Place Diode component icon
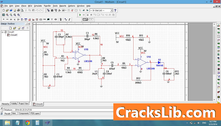The width and height of the screenshot is (221, 126). pyautogui.click(x=11, y=20)
